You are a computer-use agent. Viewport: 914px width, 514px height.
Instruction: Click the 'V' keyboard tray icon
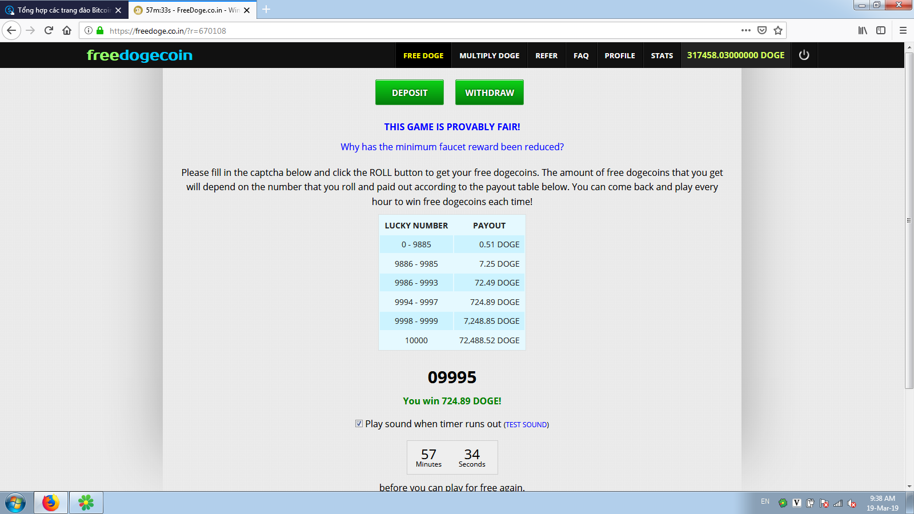tap(797, 503)
